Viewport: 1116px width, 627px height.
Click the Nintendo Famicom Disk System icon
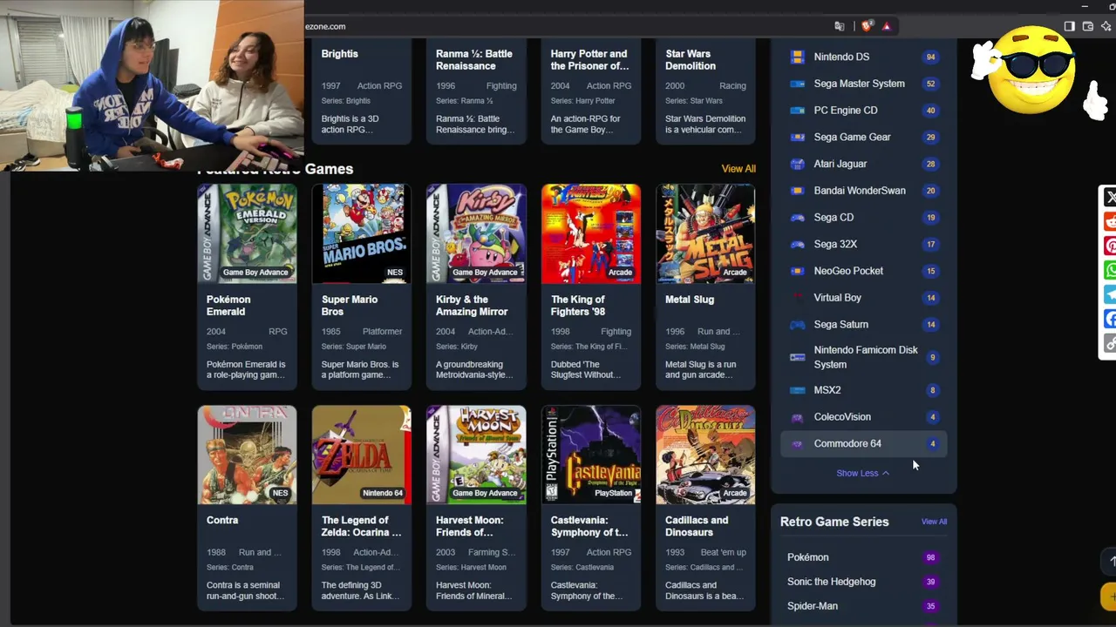pyautogui.click(x=797, y=357)
